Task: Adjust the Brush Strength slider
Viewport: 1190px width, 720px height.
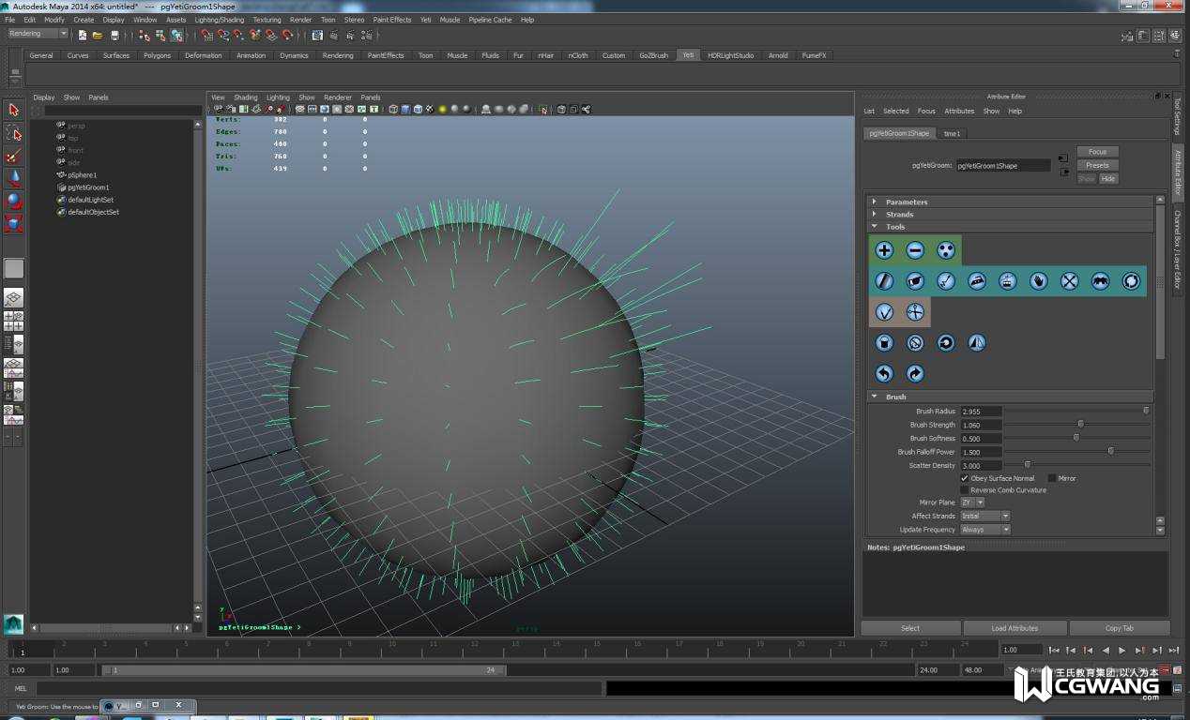Action: 1080,425
